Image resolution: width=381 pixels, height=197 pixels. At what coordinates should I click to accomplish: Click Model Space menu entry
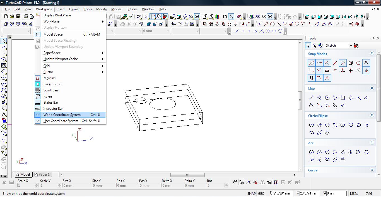[x=53, y=34]
